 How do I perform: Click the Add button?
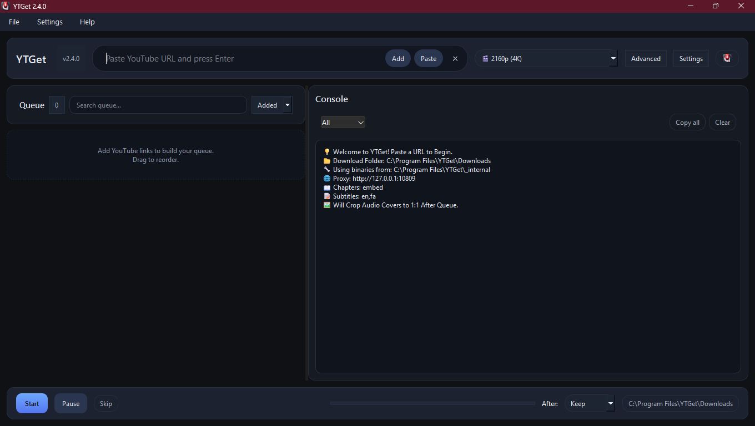(x=398, y=58)
